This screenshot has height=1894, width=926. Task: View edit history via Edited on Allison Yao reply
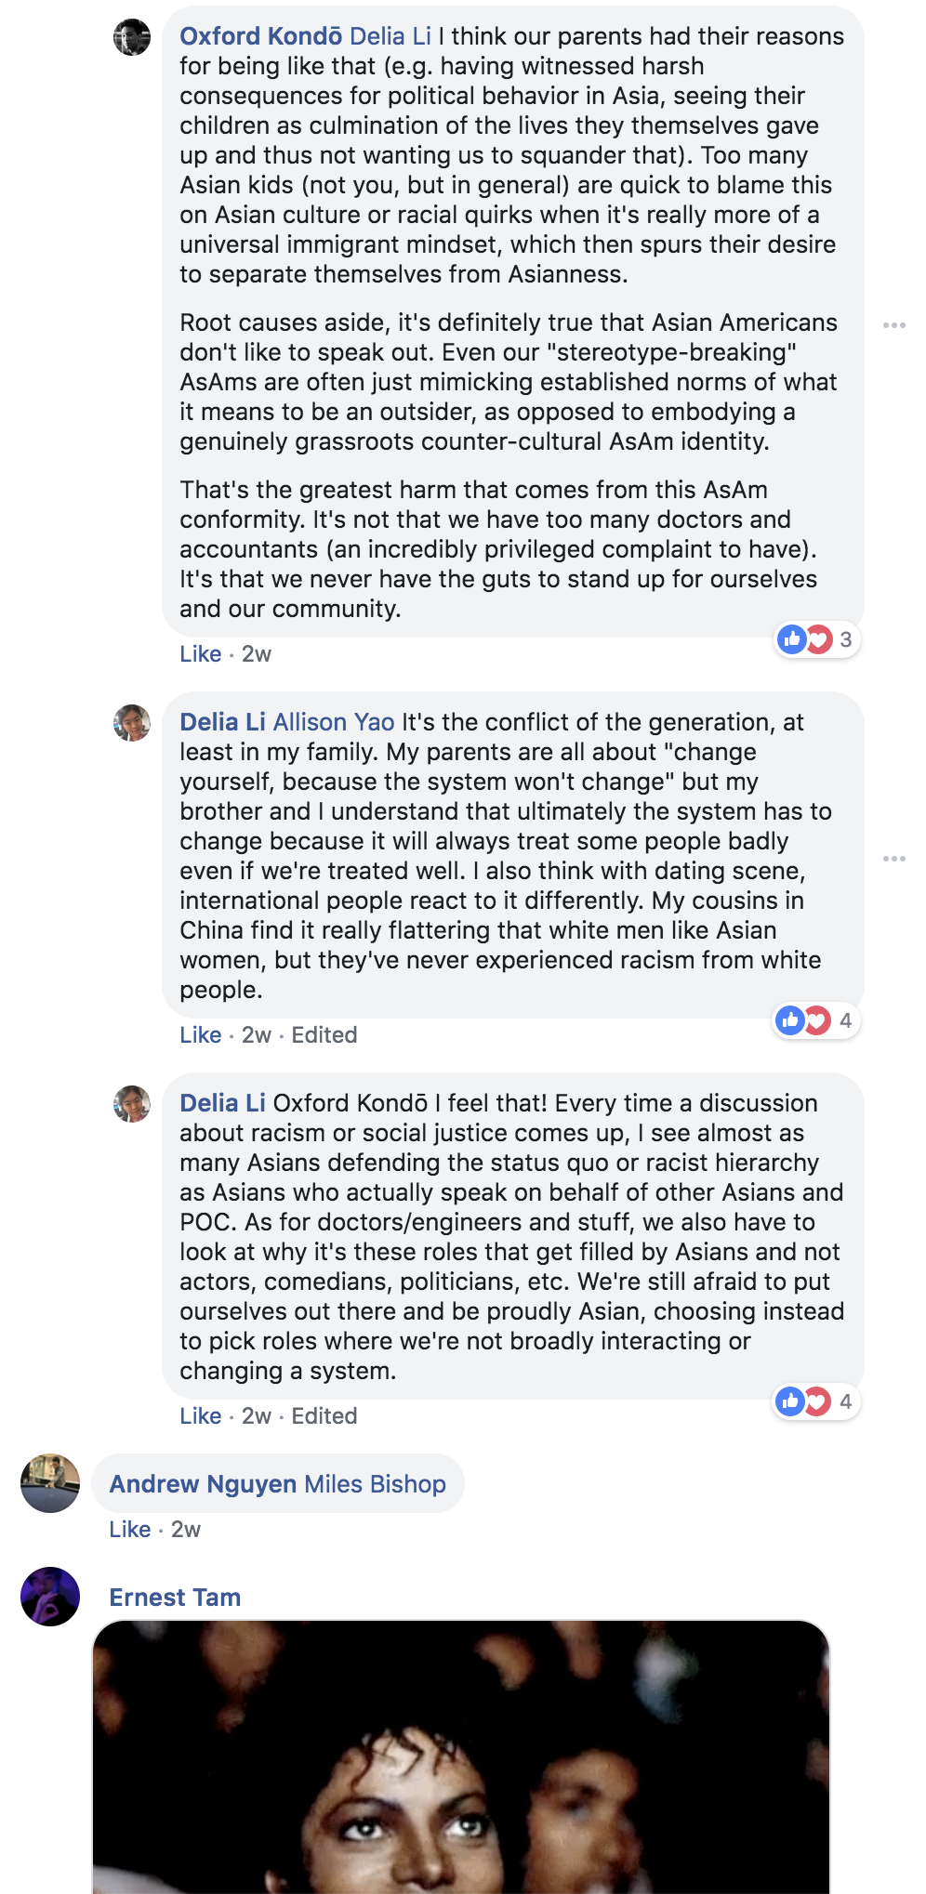pyautogui.click(x=324, y=1035)
